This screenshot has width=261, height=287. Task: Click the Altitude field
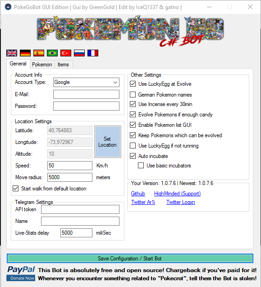tap(70, 154)
